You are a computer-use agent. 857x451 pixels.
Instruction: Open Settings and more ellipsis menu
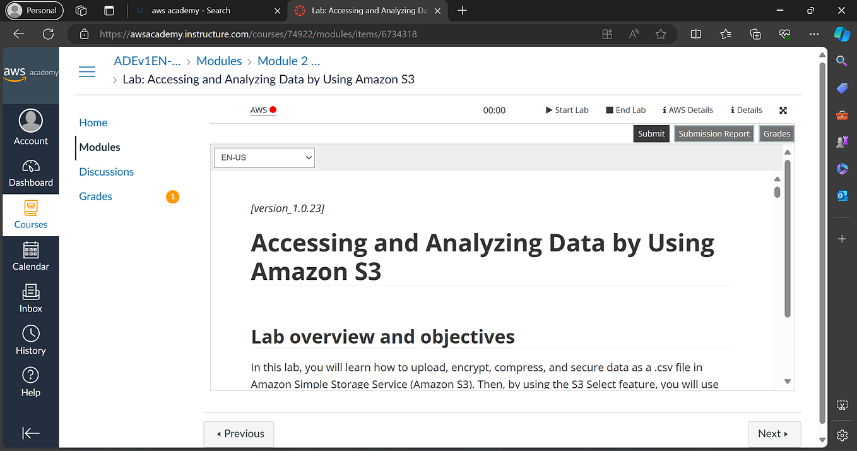pos(813,34)
